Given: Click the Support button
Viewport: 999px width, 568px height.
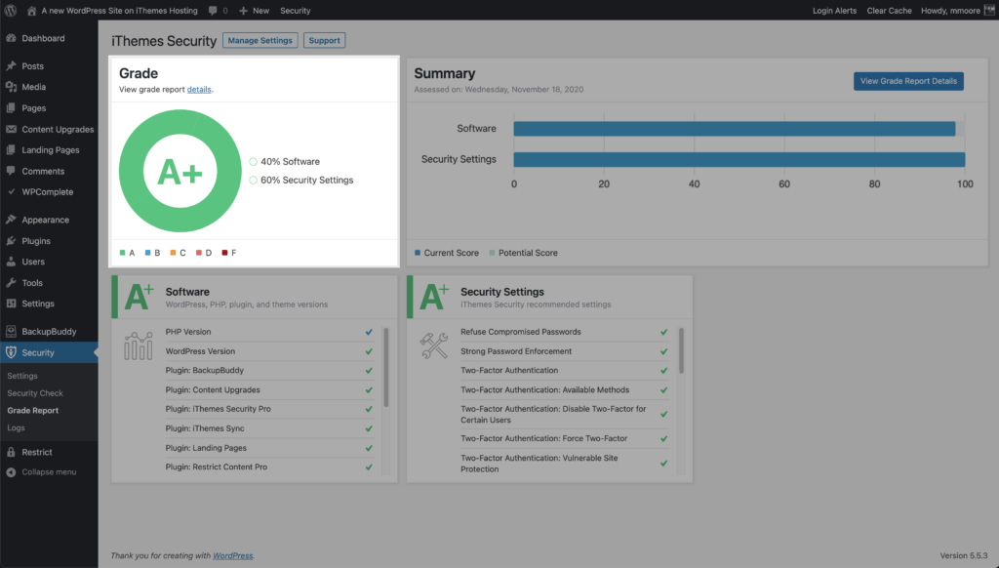Looking at the screenshot, I should (324, 40).
